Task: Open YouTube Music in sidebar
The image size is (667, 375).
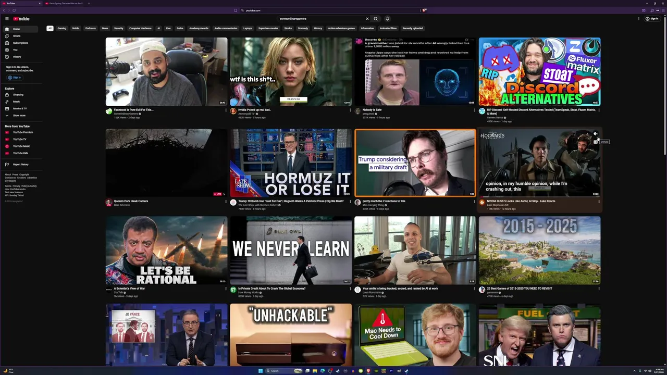Action: pyautogui.click(x=21, y=146)
